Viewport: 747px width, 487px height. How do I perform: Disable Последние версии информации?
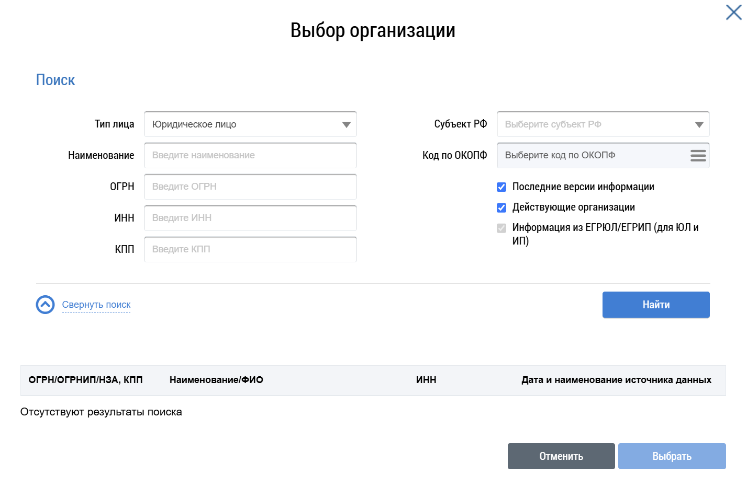click(501, 187)
